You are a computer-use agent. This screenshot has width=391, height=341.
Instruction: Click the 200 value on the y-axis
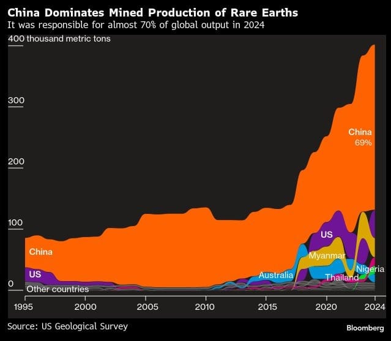(16, 162)
